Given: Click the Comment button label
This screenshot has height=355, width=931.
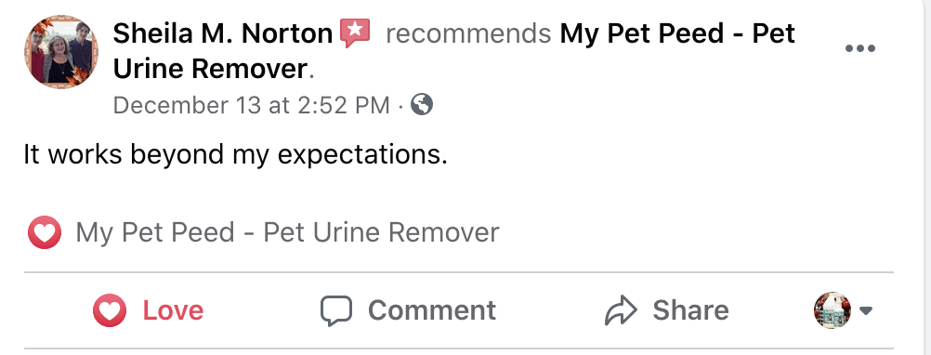Looking at the screenshot, I should pos(432,310).
